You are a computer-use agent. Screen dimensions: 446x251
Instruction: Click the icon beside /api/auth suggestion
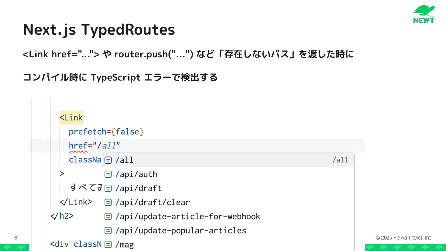(108, 174)
